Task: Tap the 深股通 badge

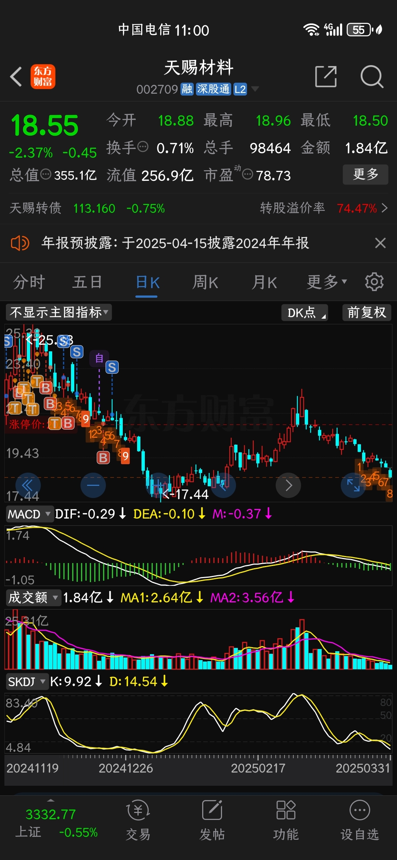Action: (213, 89)
